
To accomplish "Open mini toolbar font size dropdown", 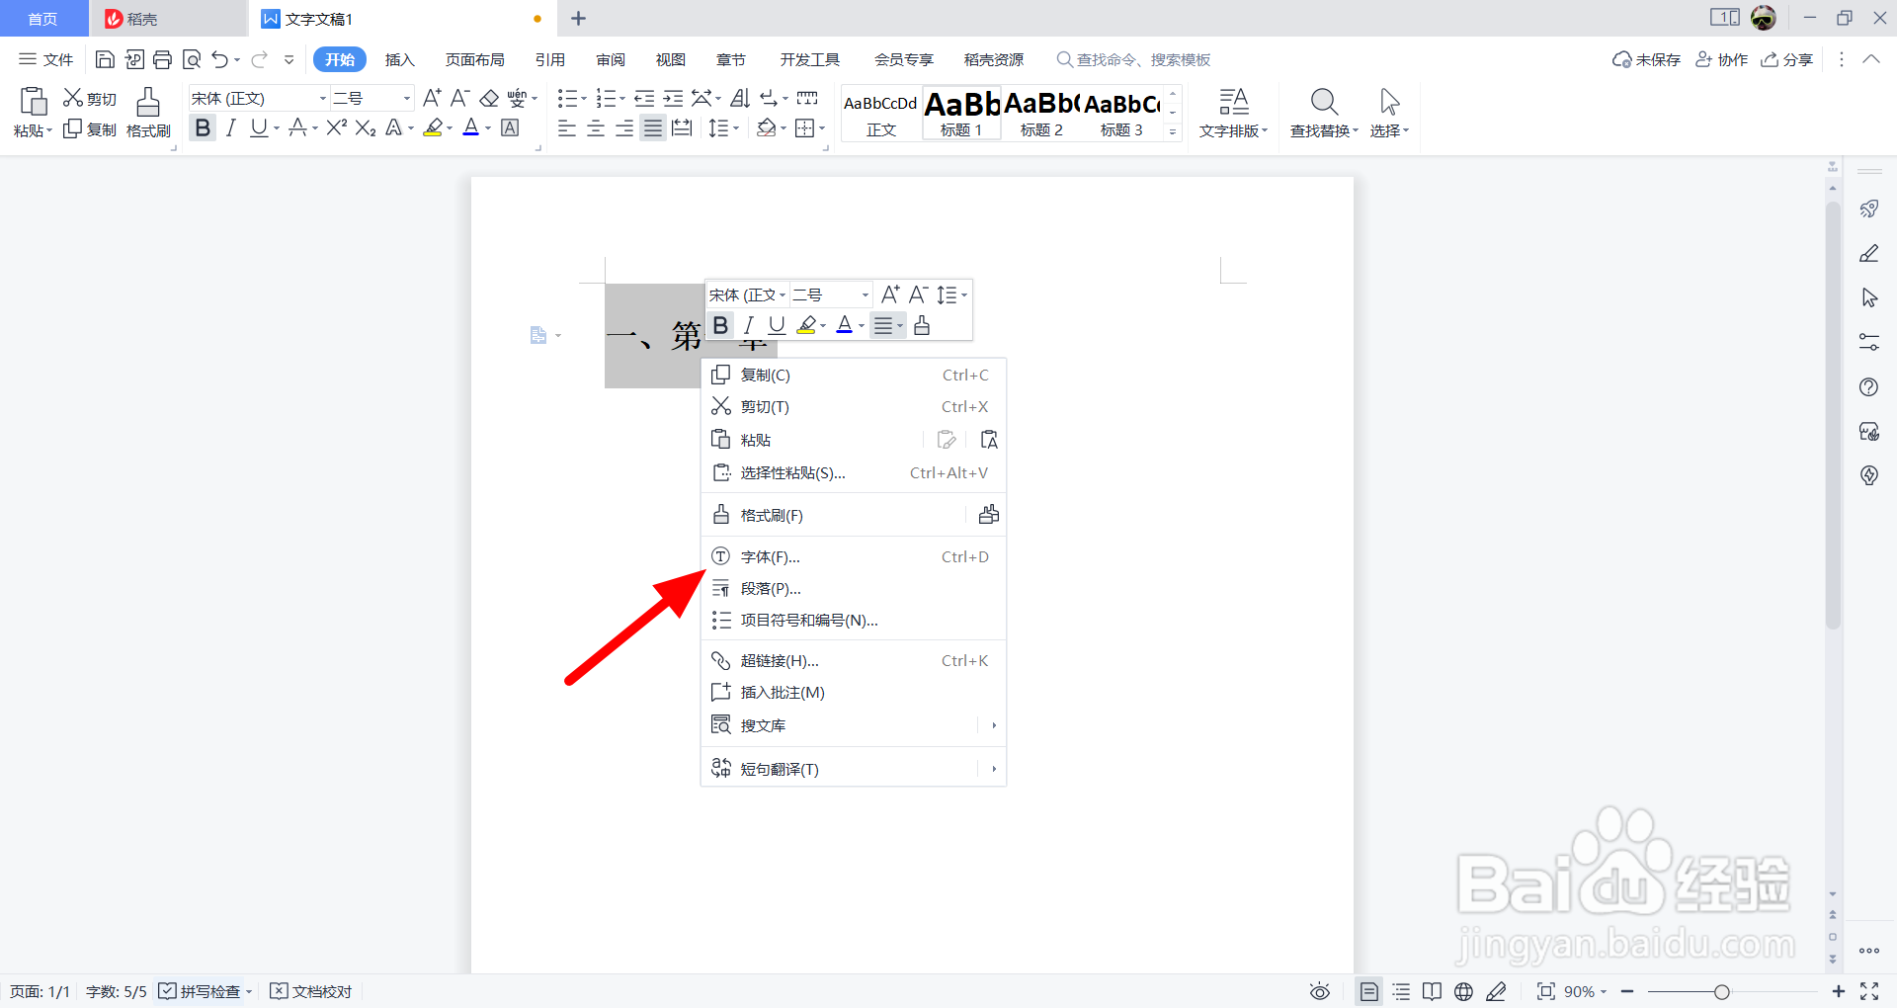I will (866, 294).
